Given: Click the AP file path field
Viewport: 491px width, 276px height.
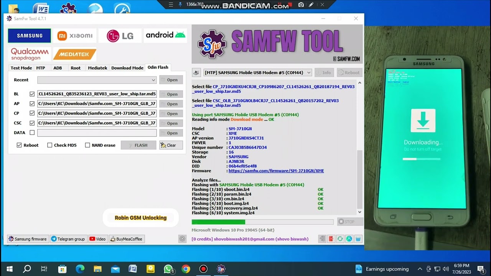Looking at the screenshot, I should click(x=97, y=103).
